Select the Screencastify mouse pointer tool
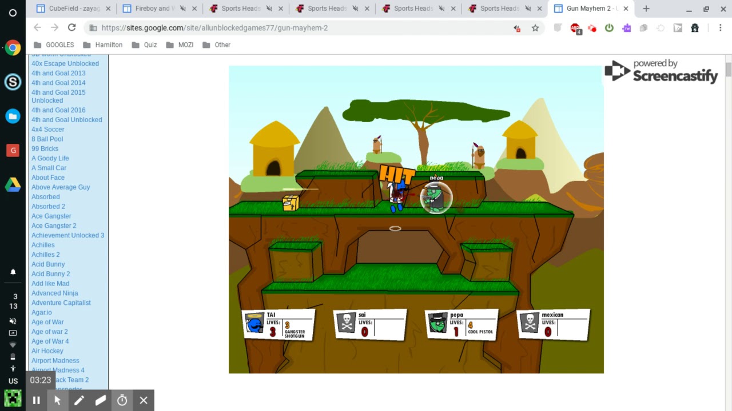Screen dimensions: 732x411 point(57,401)
